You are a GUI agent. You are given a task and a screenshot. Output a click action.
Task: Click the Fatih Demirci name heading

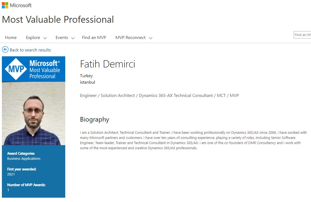[107, 64]
